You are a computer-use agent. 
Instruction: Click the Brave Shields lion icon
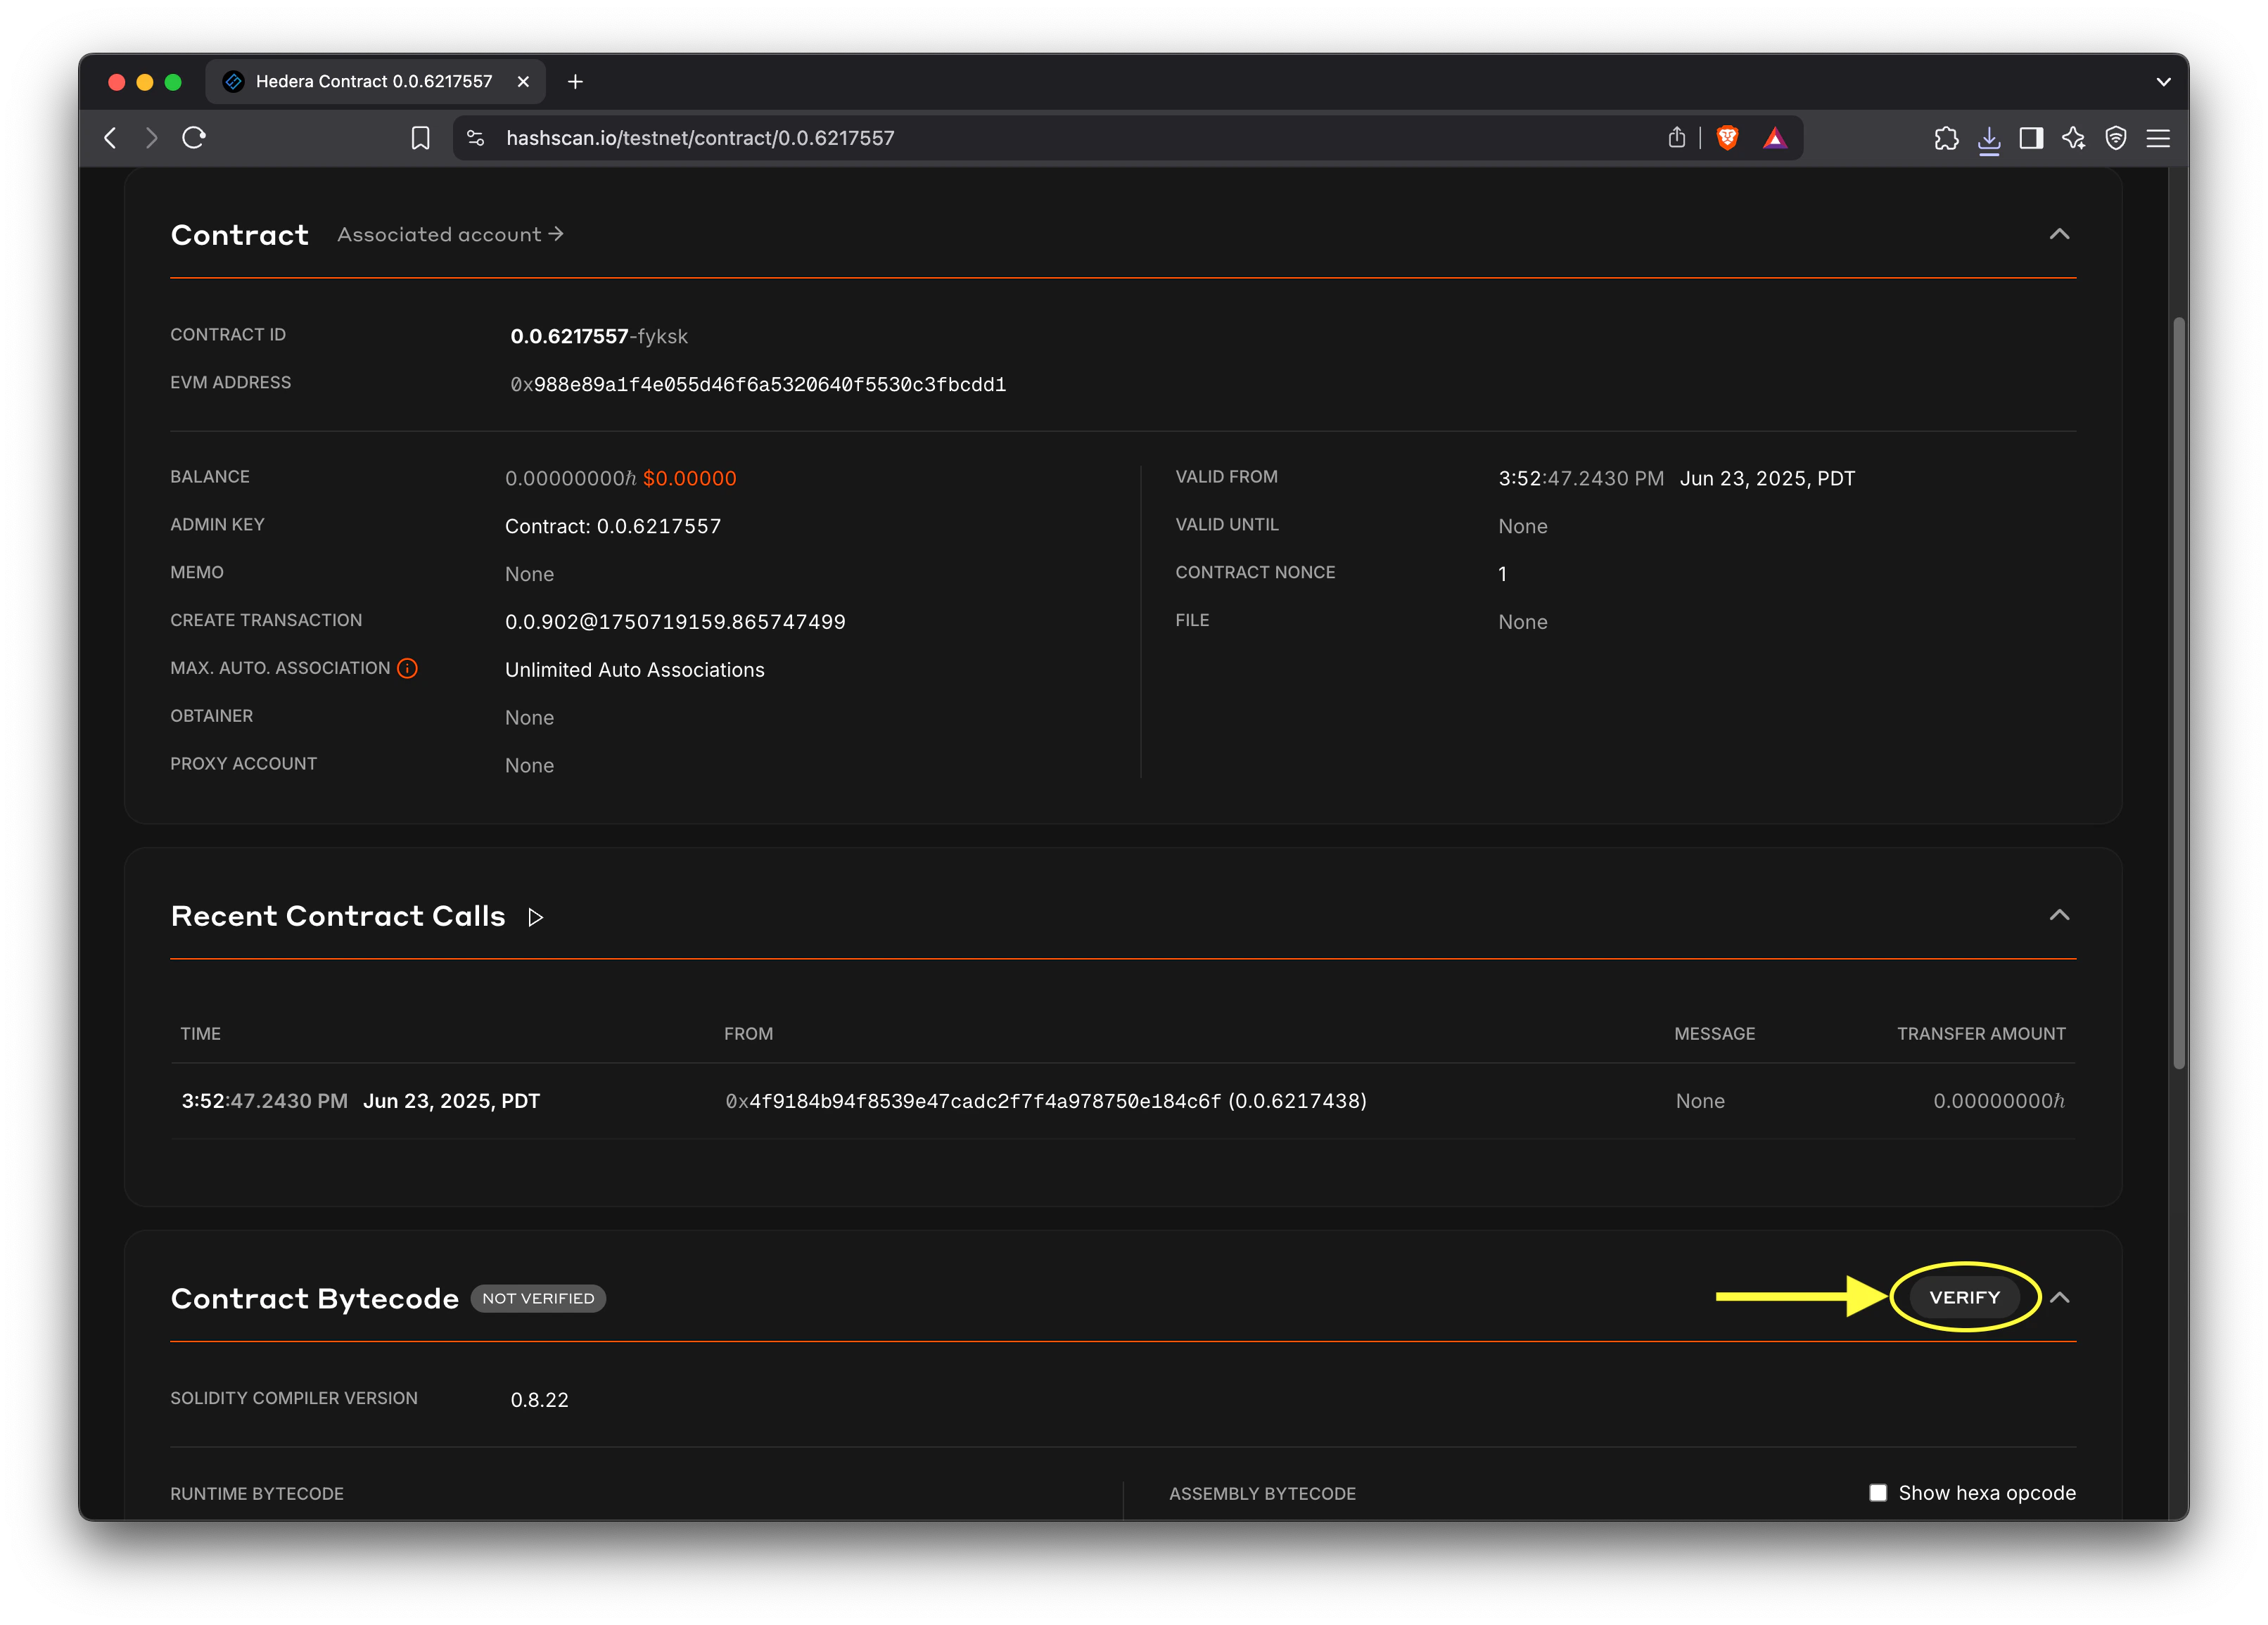(x=1727, y=138)
